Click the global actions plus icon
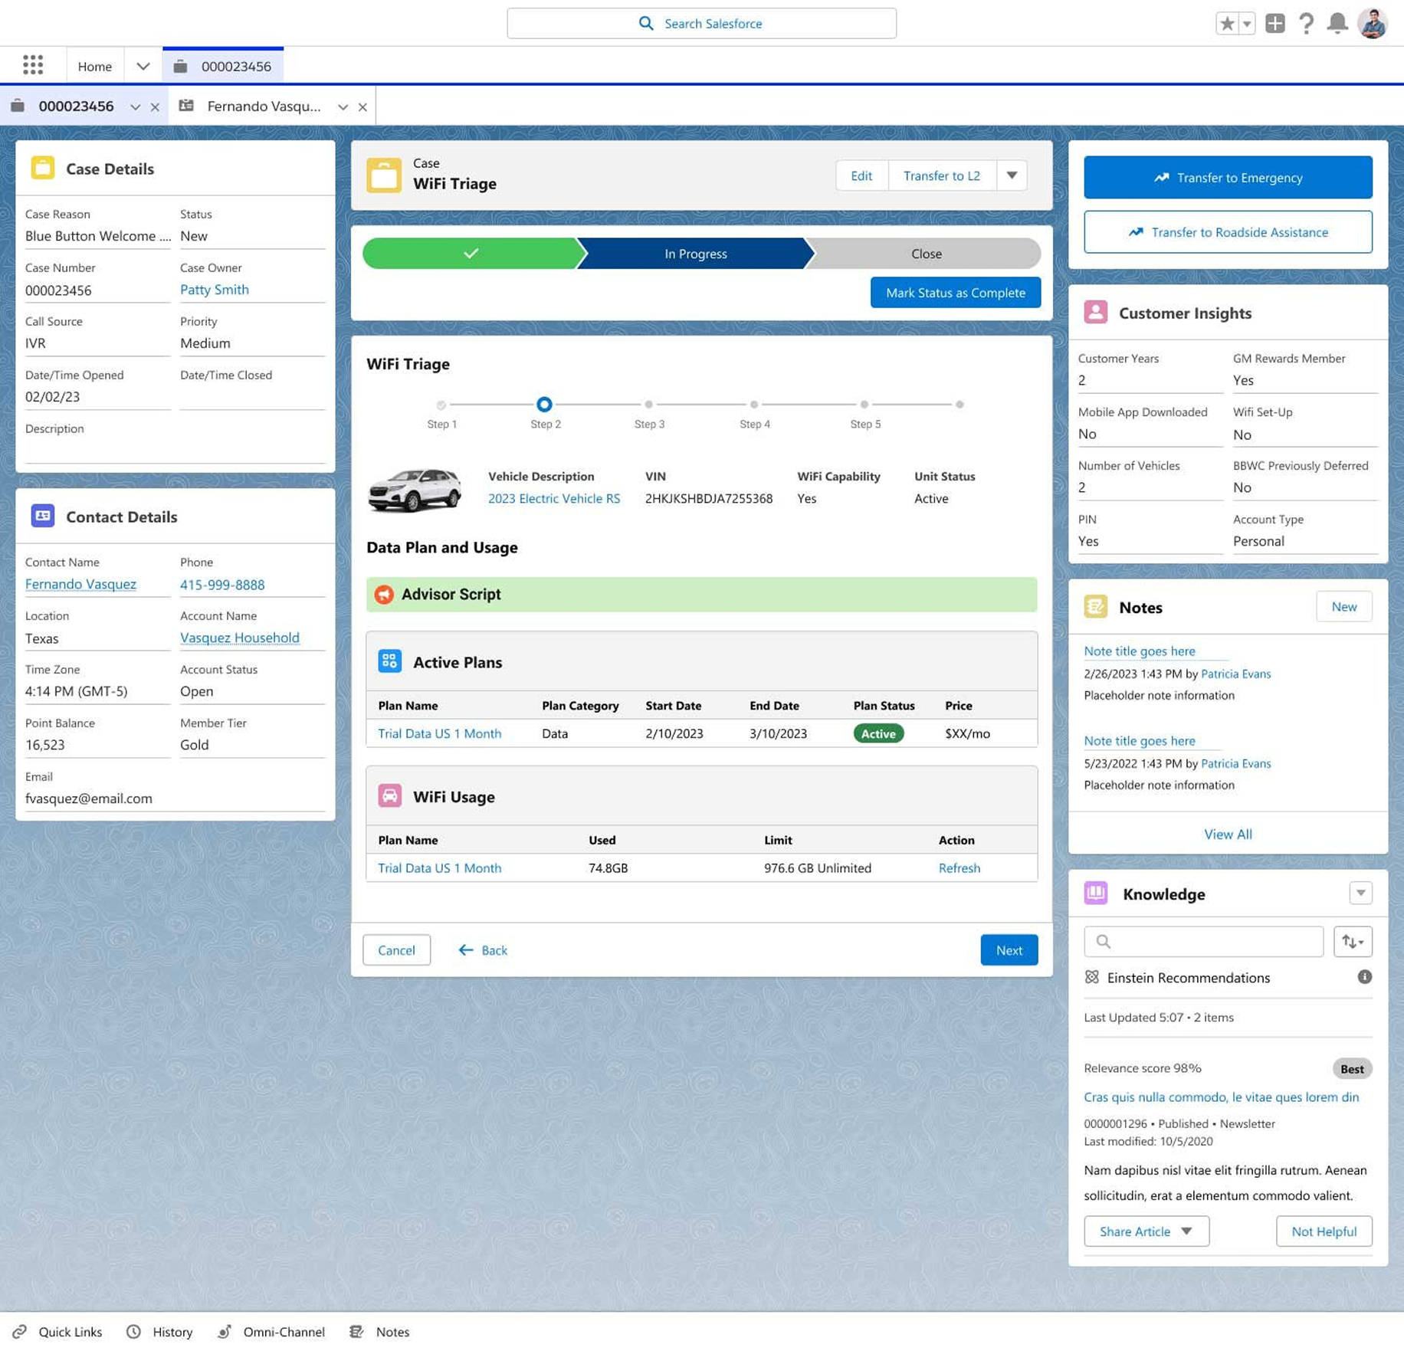The height and width of the screenshot is (1351, 1404). point(1274,24)
